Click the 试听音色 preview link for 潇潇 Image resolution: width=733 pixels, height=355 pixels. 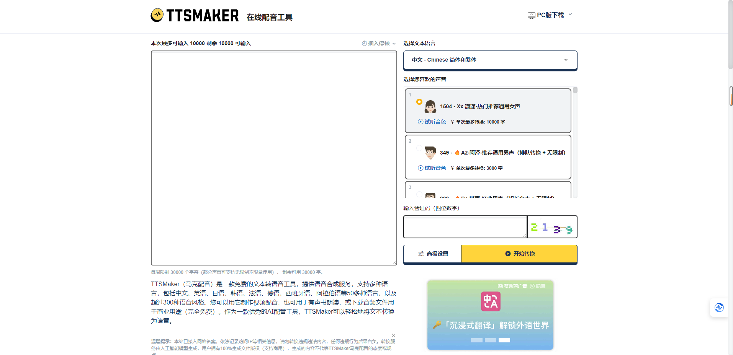[x=435, y=122]
